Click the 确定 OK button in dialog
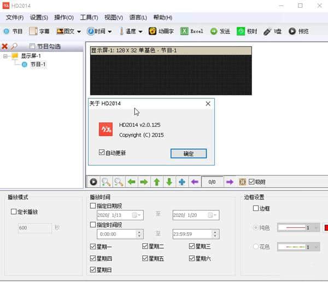Screen dimensions: 328x282 (189, 154)
